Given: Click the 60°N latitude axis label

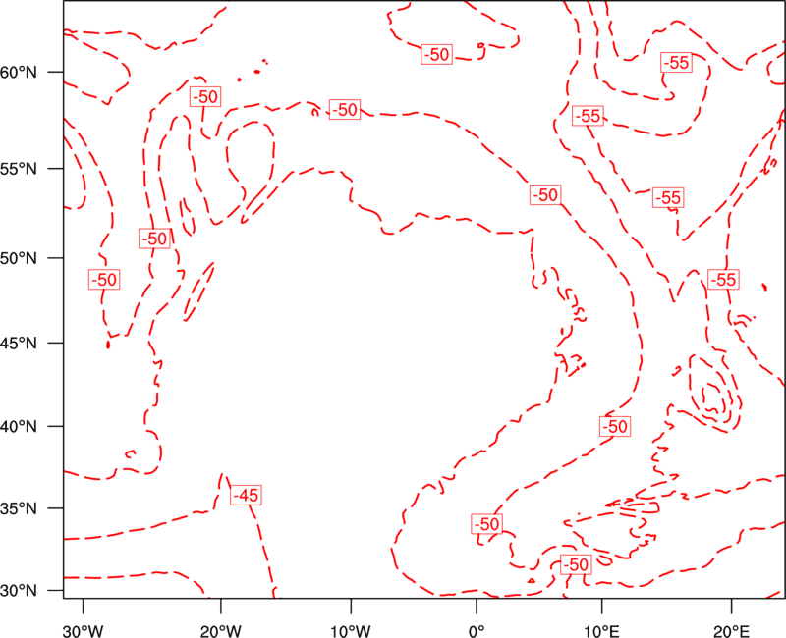Looking at the screenshot, I should coord(19,72).
